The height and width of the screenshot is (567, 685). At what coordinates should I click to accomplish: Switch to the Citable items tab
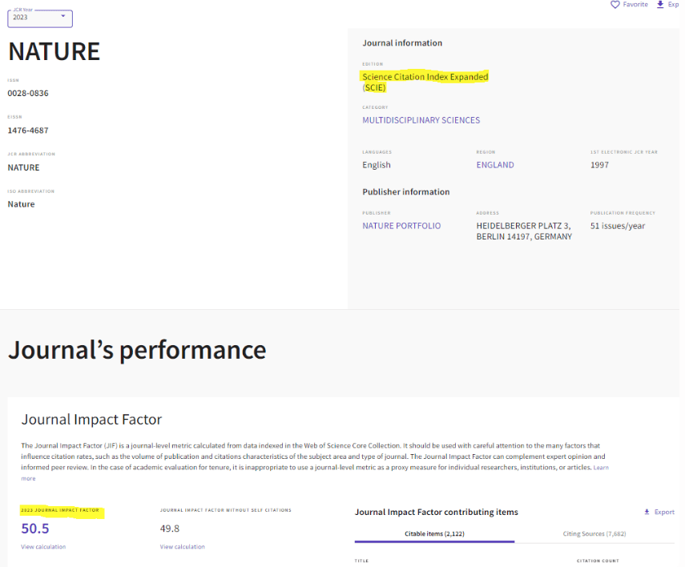[x=434, y=534]
